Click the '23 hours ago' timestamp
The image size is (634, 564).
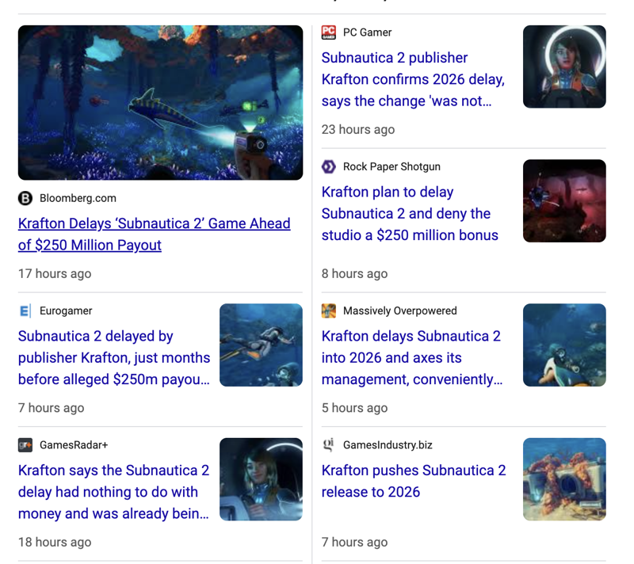358,129
